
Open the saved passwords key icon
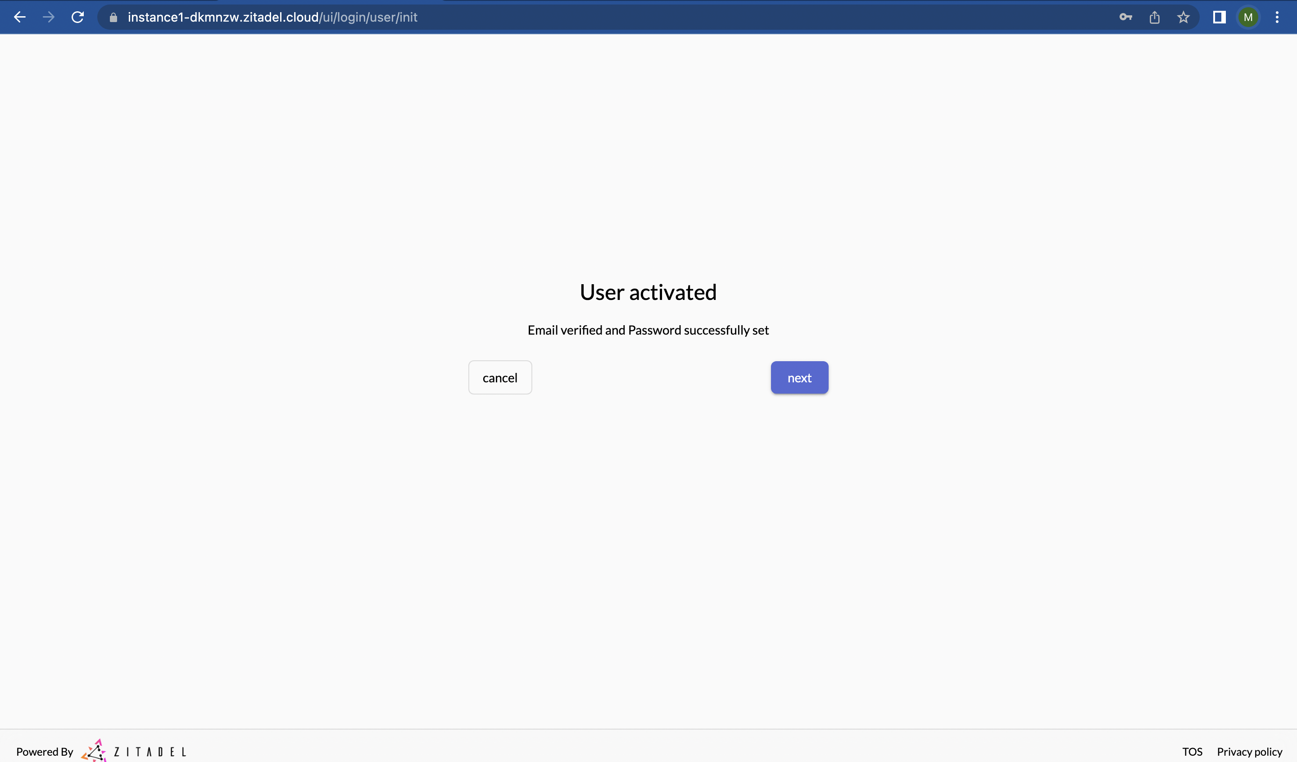1125,17
